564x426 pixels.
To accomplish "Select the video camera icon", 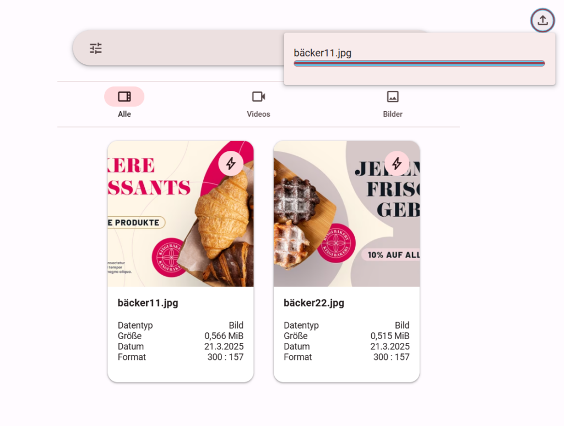I will click(x=259, y=97).
